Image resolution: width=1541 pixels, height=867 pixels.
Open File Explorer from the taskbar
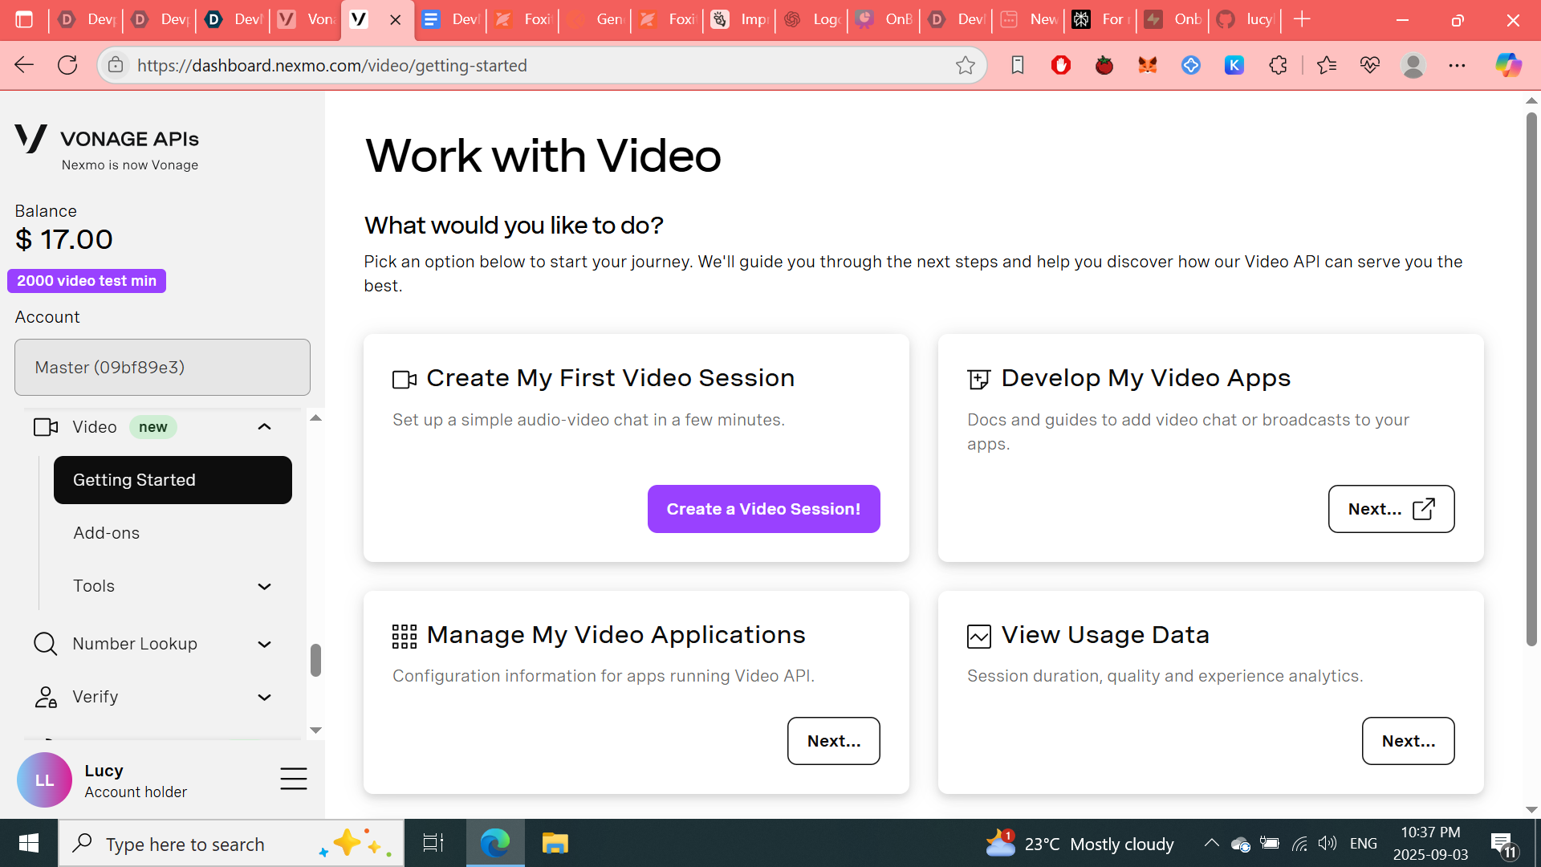click(x=555, y=844)
